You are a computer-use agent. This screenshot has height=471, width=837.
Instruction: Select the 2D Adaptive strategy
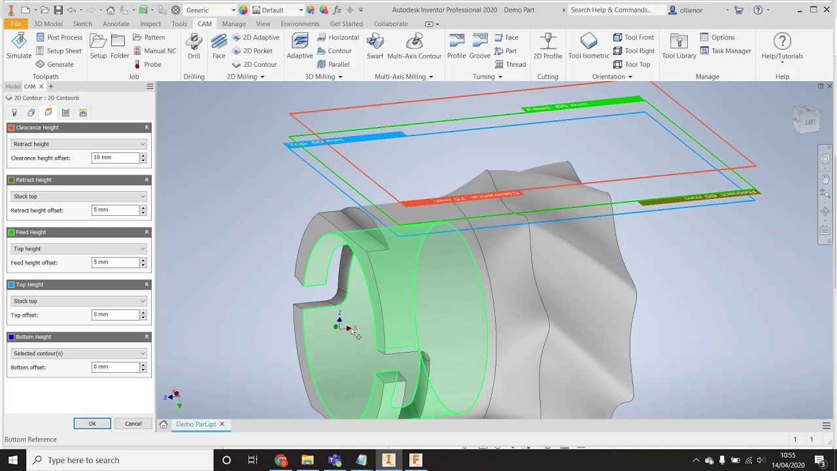point(256,37)
